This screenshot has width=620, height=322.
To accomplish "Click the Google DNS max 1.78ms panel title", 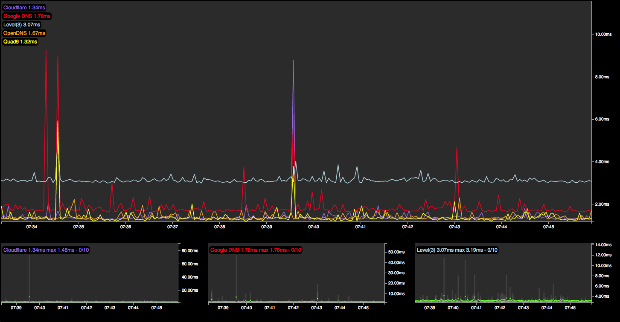I will click(256, 250).
